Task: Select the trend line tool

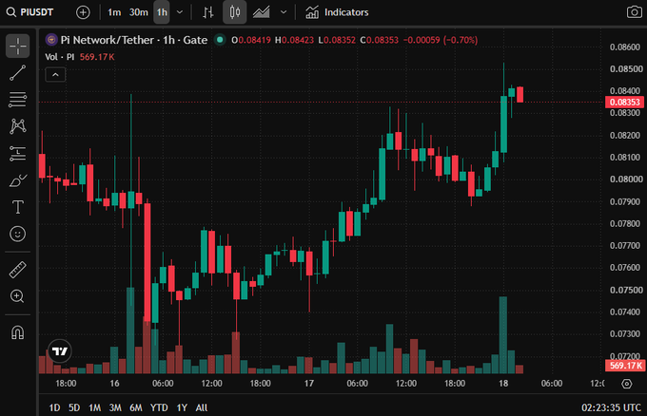Action: 18,73
